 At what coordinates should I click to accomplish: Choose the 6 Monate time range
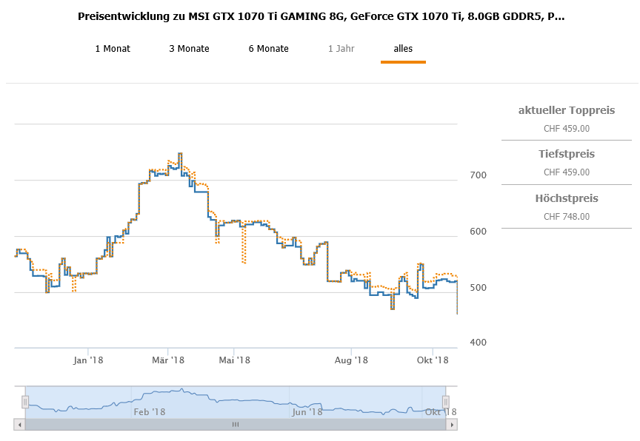268,49
